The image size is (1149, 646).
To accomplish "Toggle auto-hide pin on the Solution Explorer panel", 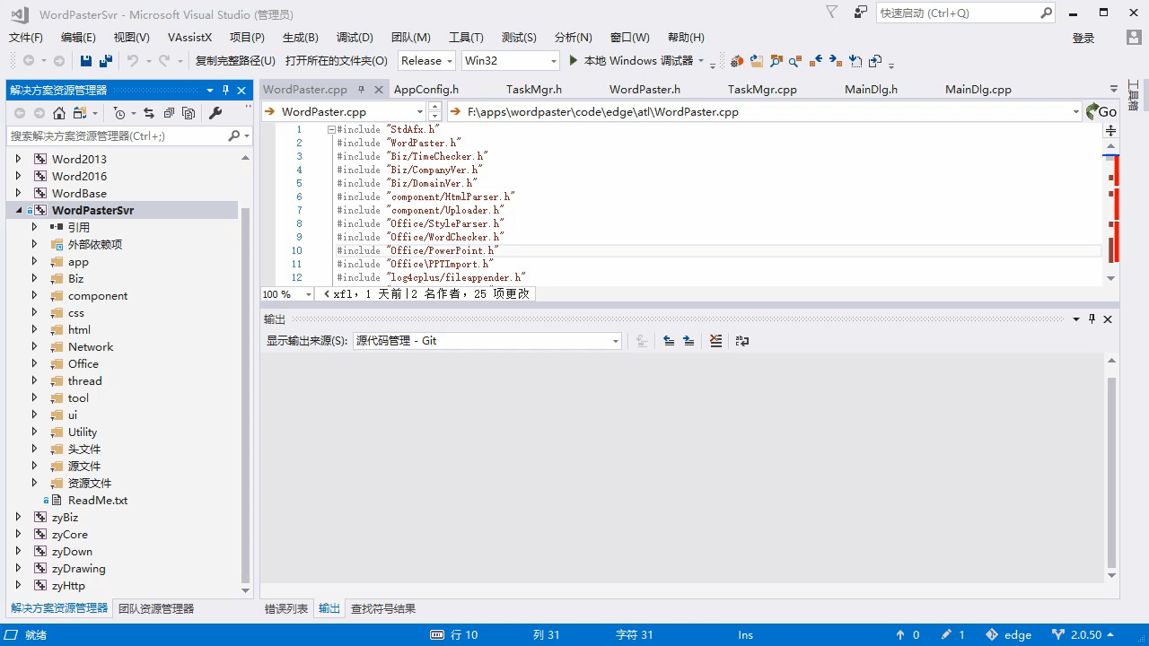I will tap(225, 91).
